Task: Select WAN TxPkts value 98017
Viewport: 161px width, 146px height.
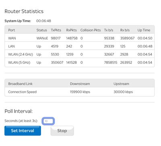Action: pos(56,38)
